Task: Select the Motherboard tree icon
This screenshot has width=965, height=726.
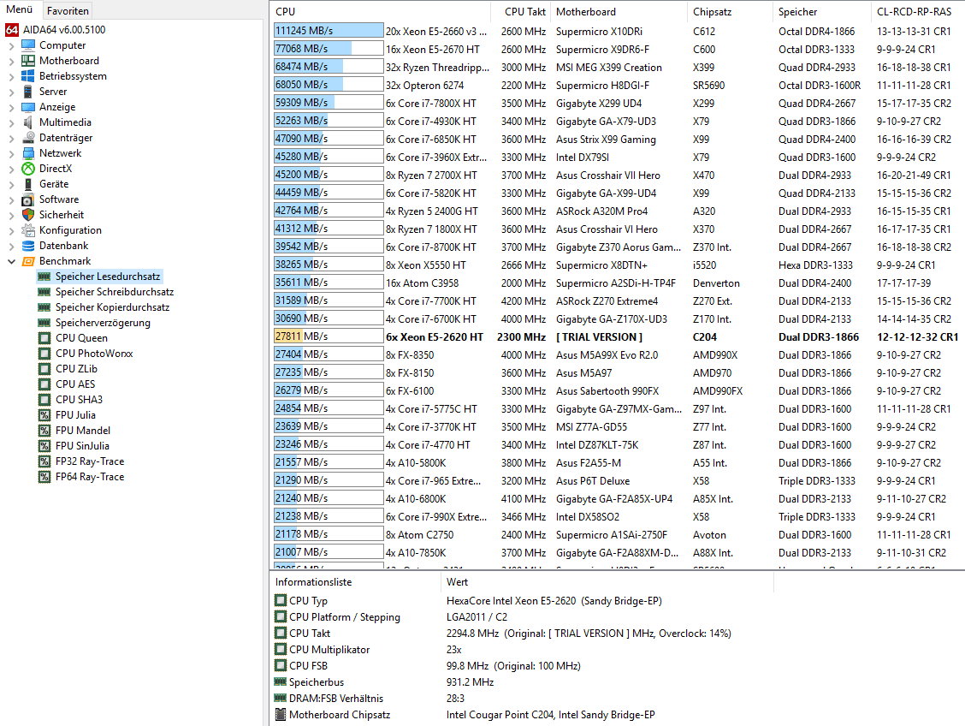Action: click(28, 60)
